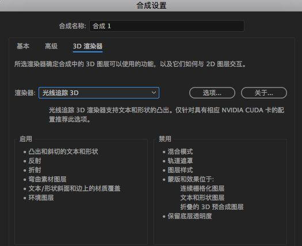Click the 环境图层 entry in the 启用 list
The image size is (302, 246).
click(x=41, y=198)
